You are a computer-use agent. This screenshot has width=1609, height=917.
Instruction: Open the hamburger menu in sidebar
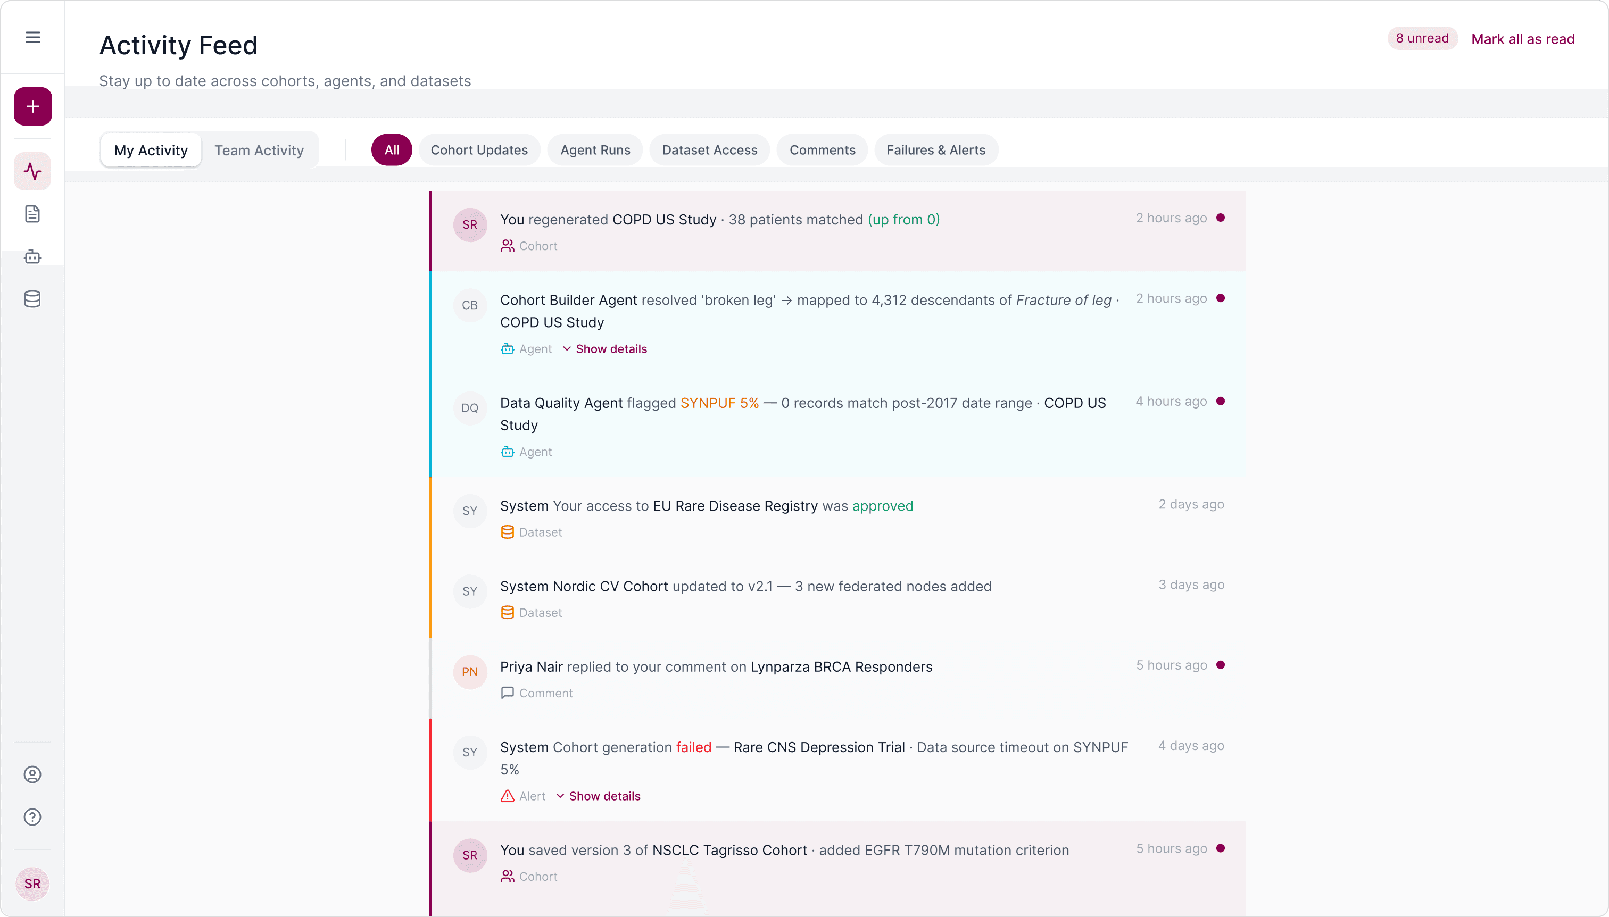pyautogui.click(x=33, y=37)
